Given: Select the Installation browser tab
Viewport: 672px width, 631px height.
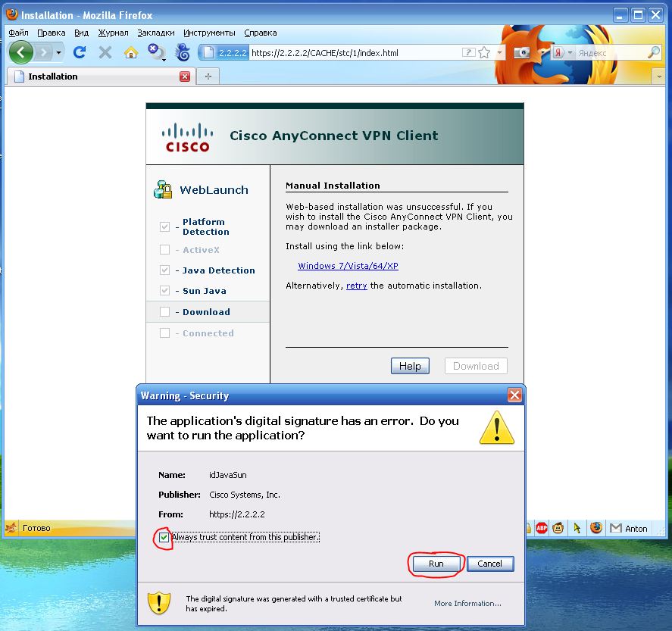Looking at the screenshot, I should tap(53, 77).
